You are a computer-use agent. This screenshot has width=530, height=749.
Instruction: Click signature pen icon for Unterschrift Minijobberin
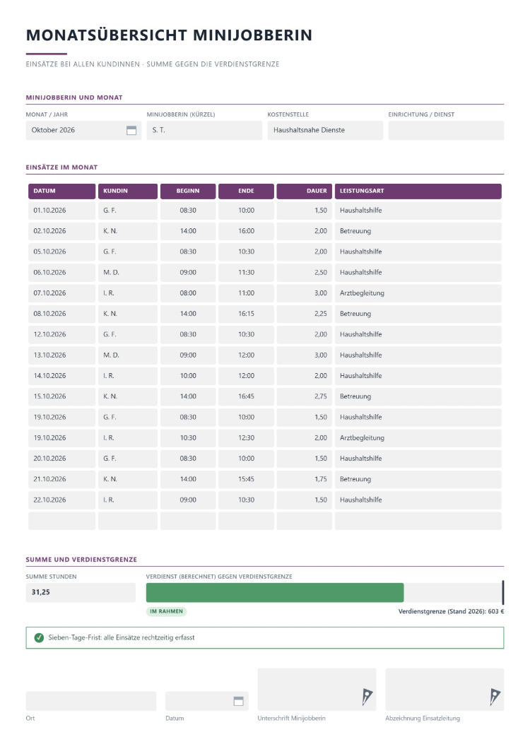[367, 697]
